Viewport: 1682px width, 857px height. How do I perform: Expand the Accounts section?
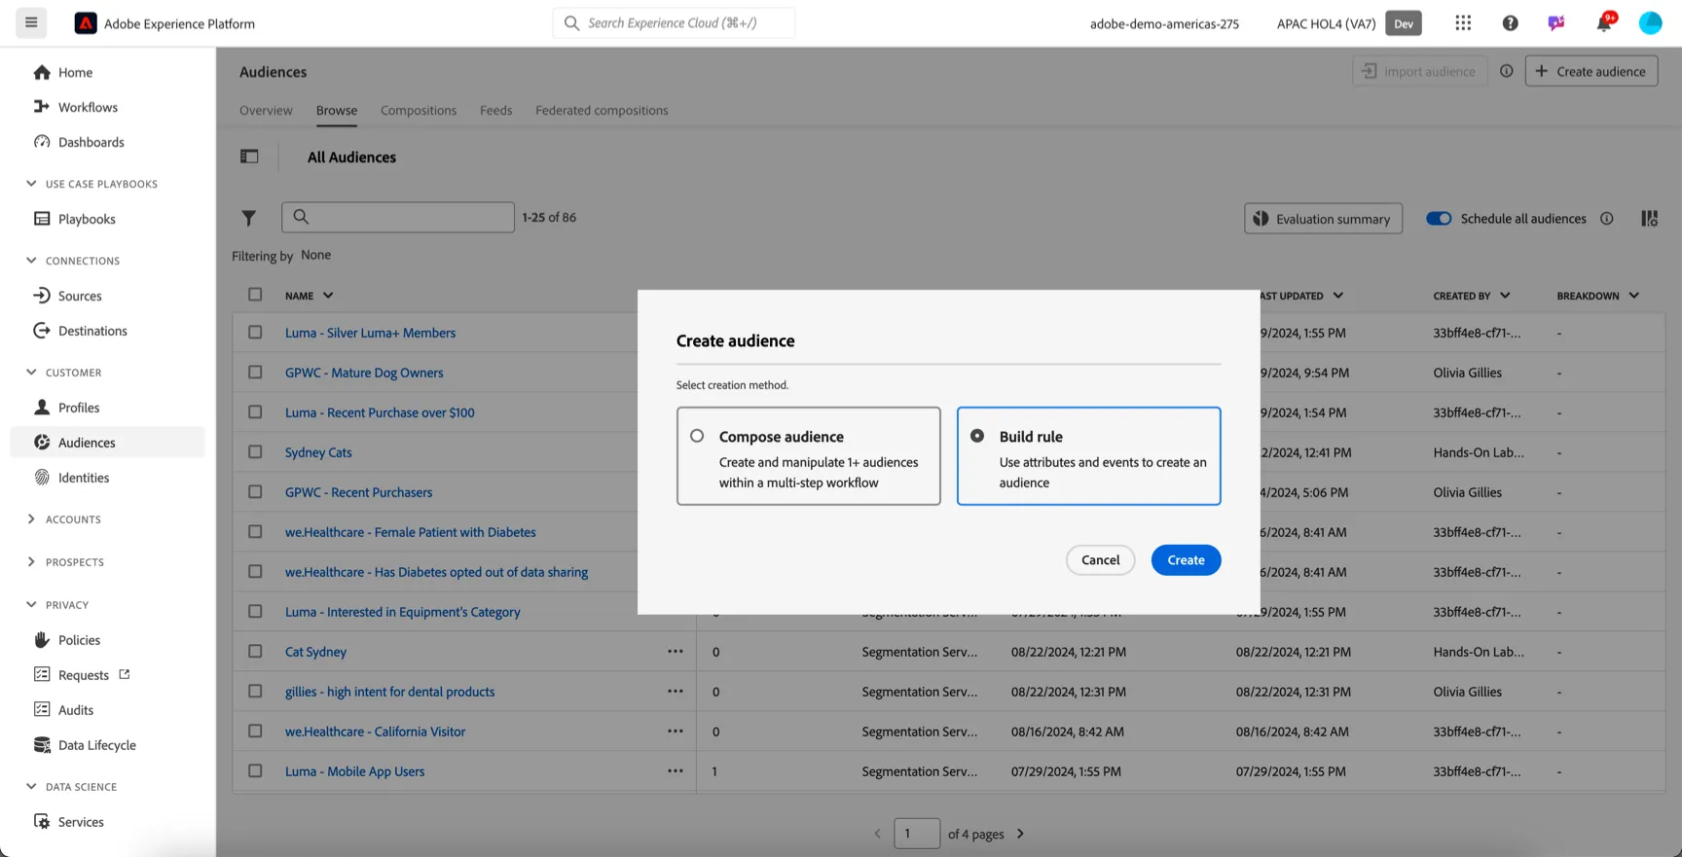pos(31,519)
